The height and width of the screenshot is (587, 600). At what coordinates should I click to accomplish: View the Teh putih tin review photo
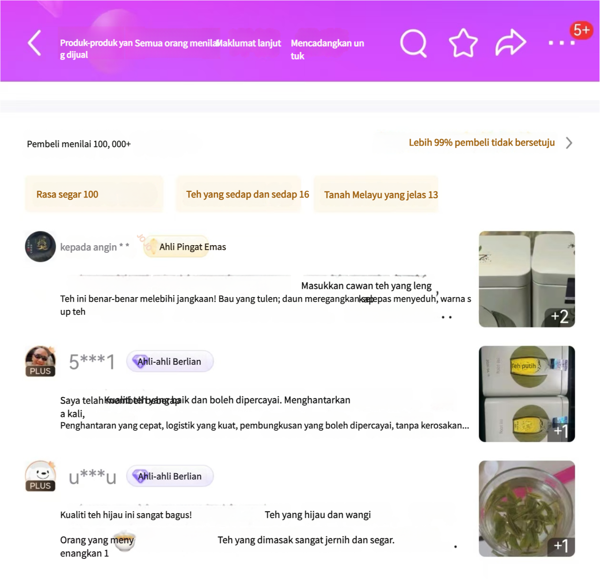(x=527, y=394)
